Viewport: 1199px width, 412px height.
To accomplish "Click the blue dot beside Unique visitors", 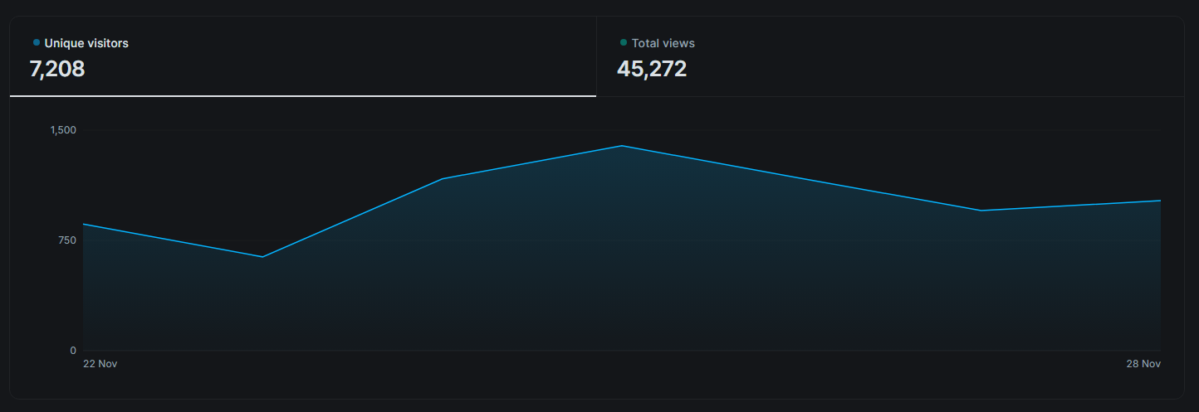I will click(37, 42).
